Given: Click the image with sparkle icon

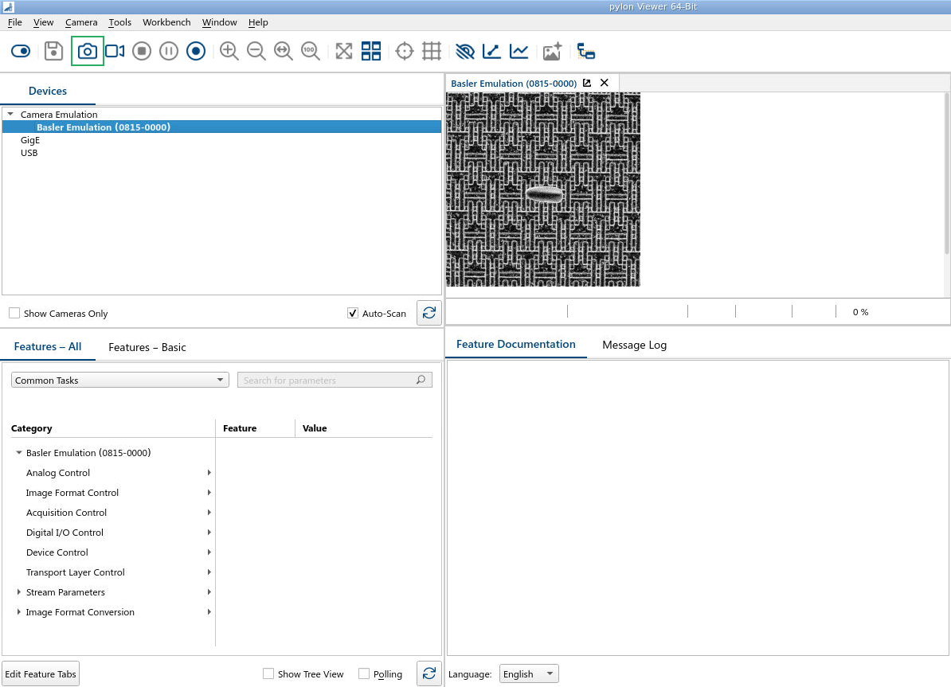Looking at the screenshot, I should tap(553, 51).
